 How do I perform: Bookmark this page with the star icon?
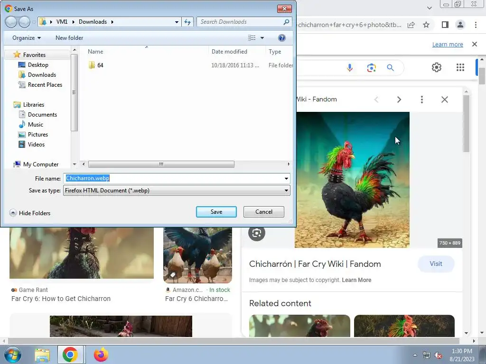[x=426, y=25]
